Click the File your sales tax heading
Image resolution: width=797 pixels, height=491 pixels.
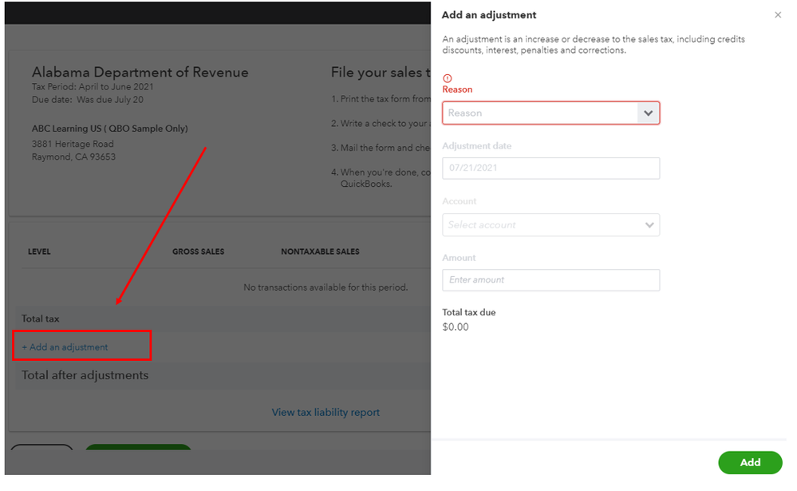click(x=381, y=72)
